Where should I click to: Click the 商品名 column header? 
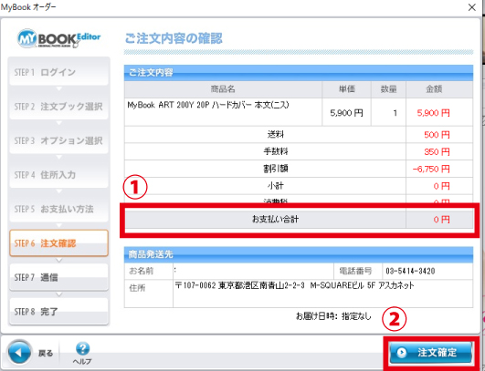223,89
